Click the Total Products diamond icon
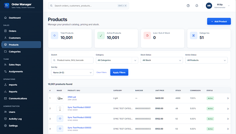 (55, 36)
